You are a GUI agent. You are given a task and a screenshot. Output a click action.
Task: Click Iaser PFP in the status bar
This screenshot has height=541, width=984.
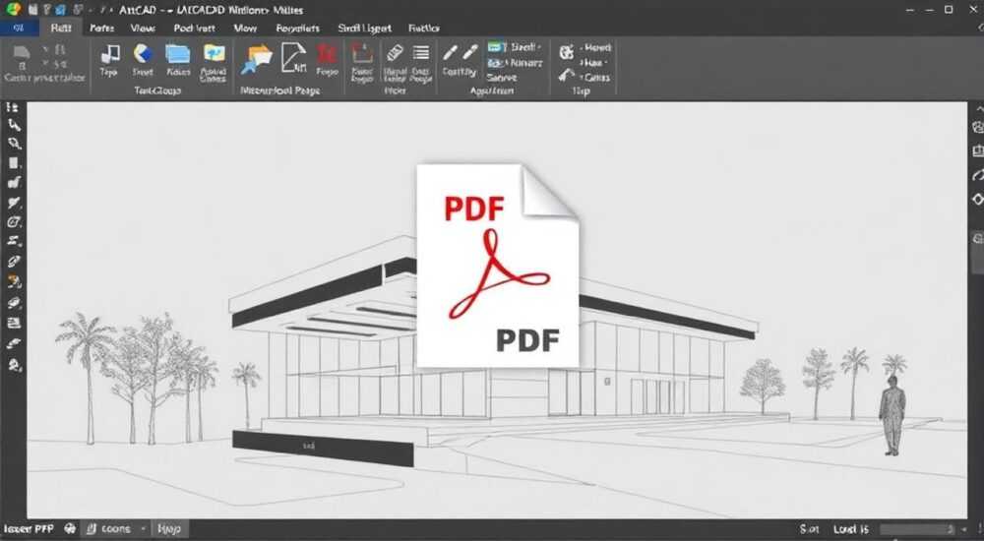point(29,529)
